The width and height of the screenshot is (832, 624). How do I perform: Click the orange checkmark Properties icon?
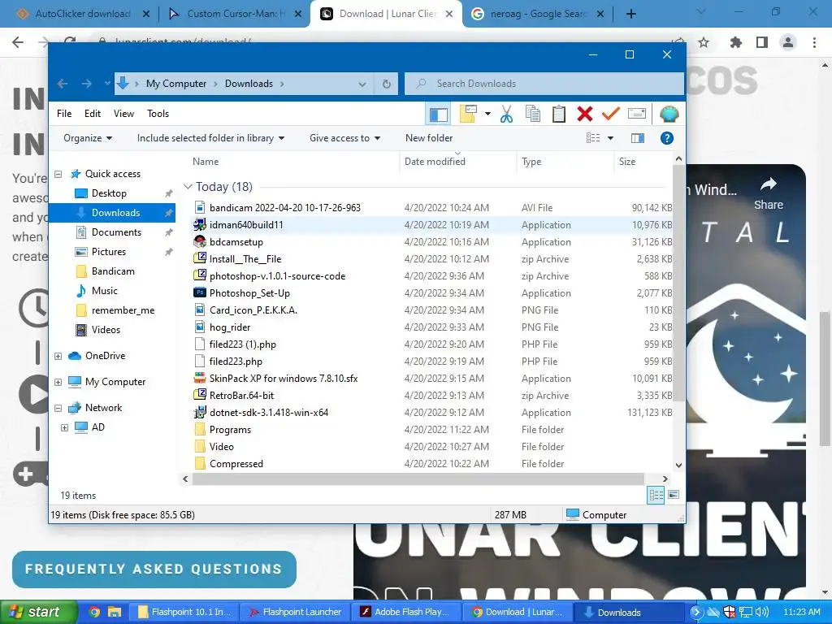tap(611, 114)
